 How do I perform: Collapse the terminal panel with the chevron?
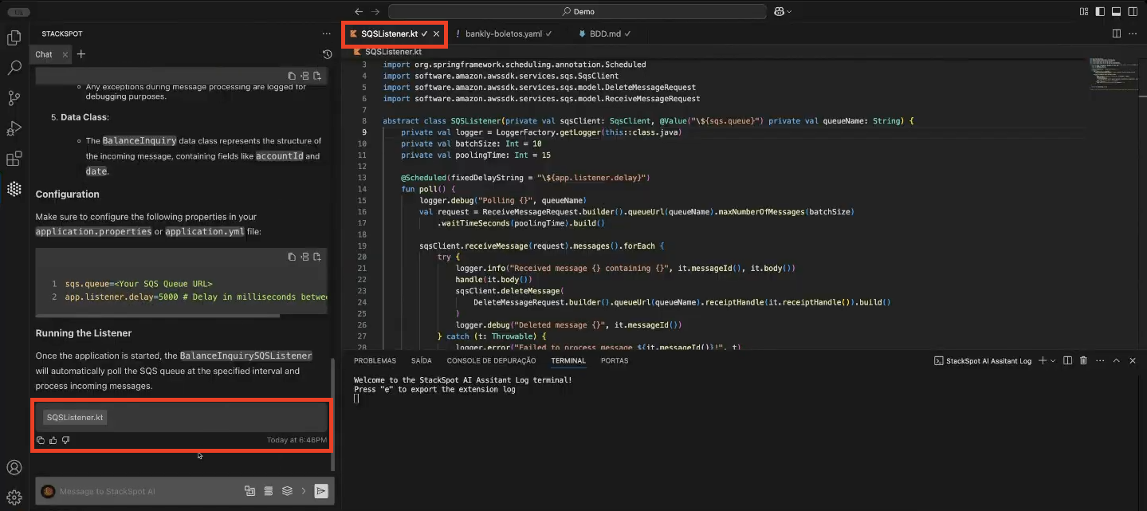click(1116, 360)
